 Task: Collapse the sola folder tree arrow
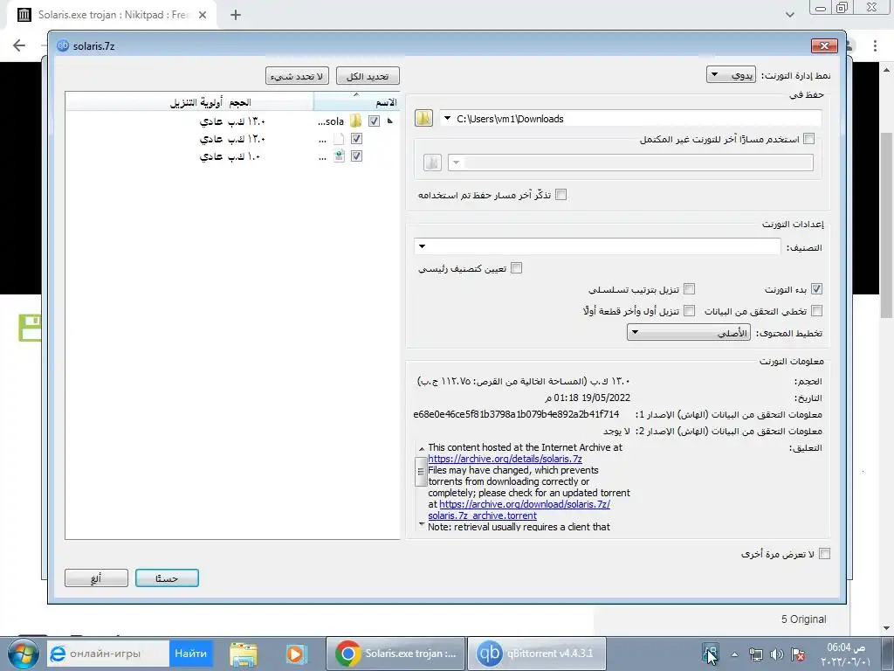390,121
